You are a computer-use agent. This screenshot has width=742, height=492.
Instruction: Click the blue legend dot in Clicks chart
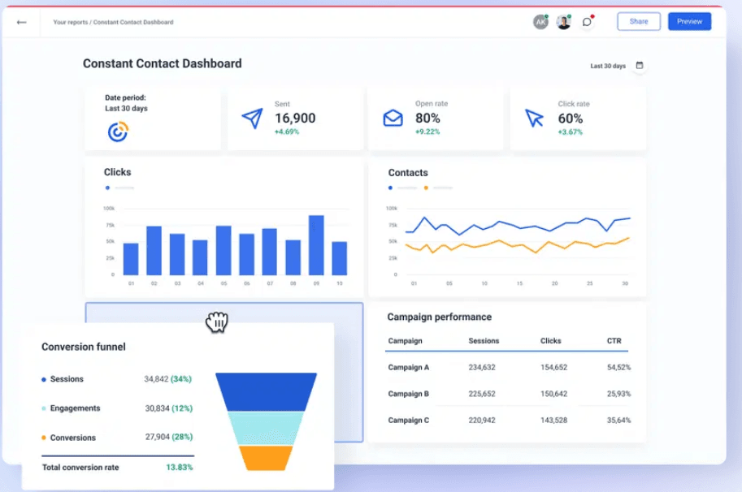pos(107,188)
